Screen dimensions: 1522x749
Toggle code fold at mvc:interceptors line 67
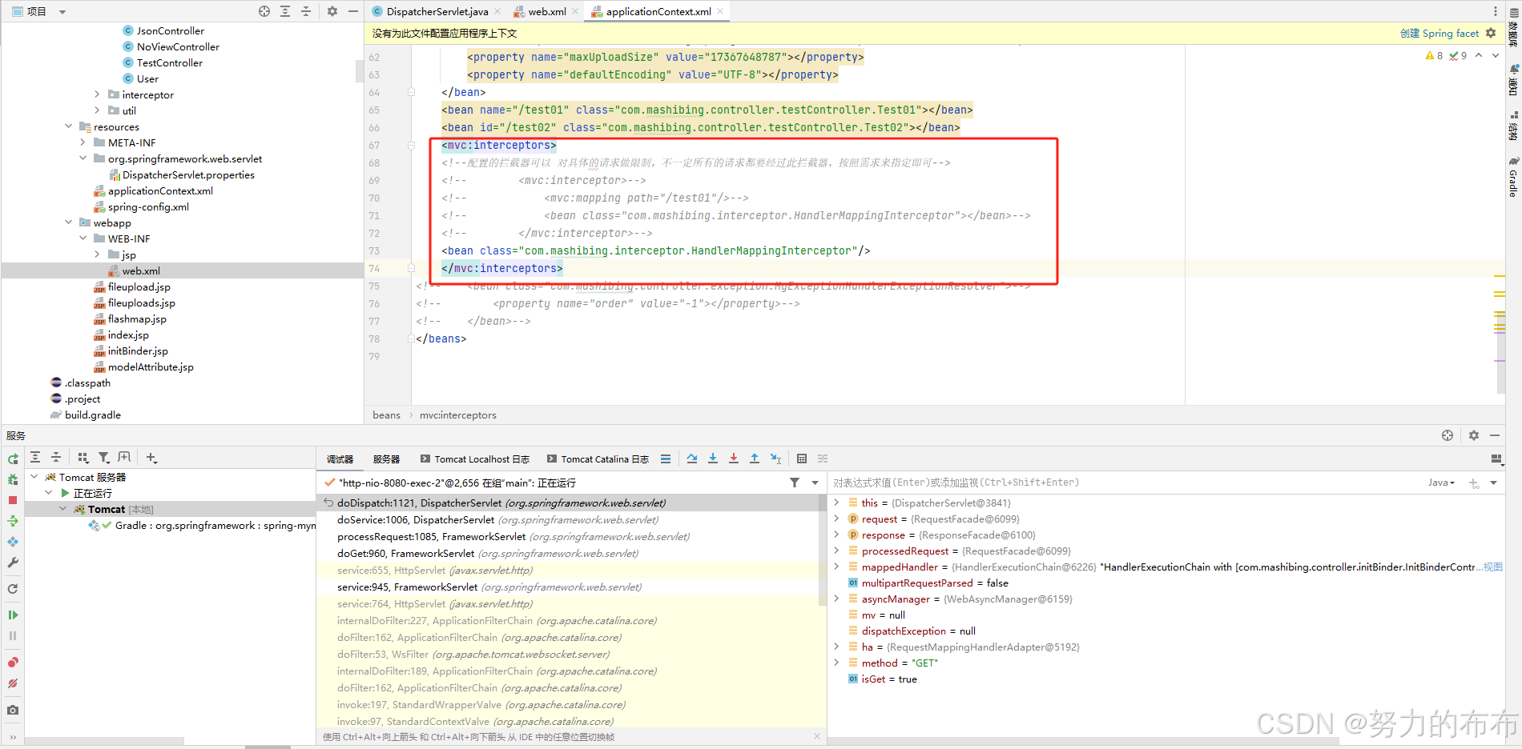pos(412,145)
